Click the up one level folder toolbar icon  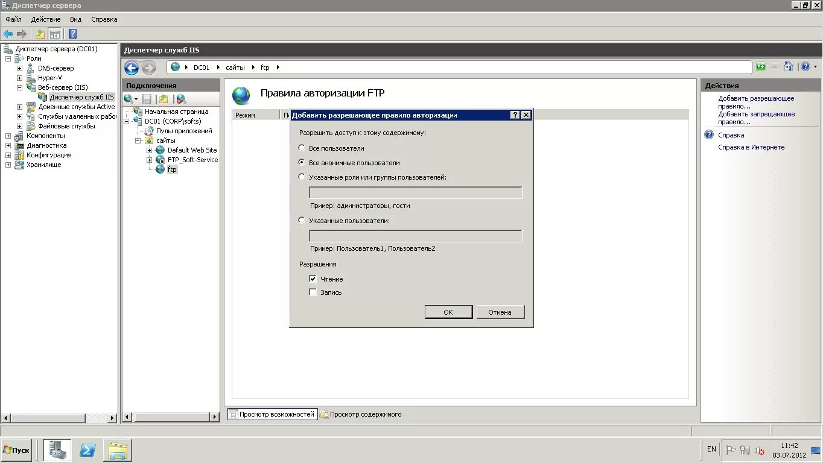pos(40,34)
